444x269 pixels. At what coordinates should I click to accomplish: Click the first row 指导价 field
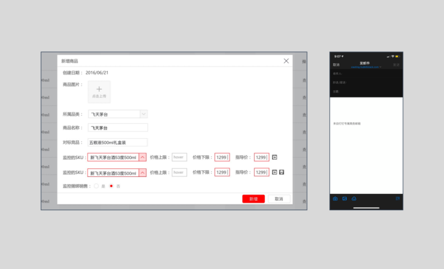point(262,157)
